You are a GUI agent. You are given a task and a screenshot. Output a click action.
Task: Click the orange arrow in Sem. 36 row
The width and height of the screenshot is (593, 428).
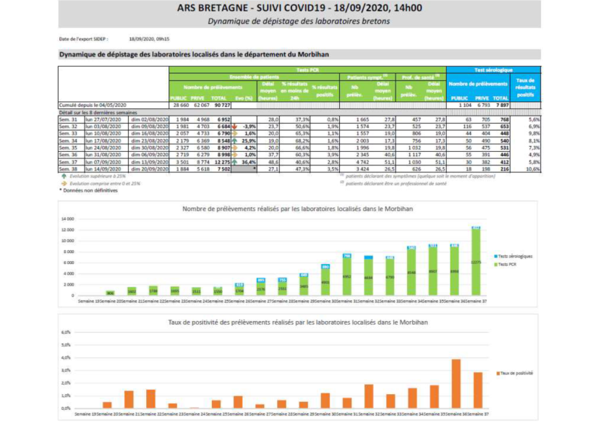coord(234,155)
